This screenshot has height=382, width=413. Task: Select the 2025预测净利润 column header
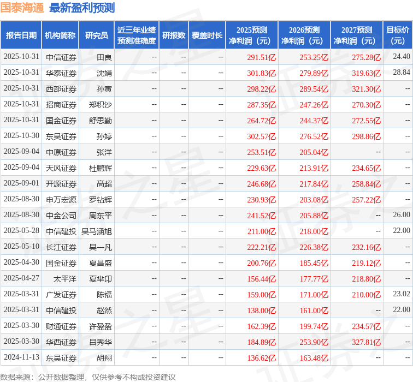click(252, 35)
